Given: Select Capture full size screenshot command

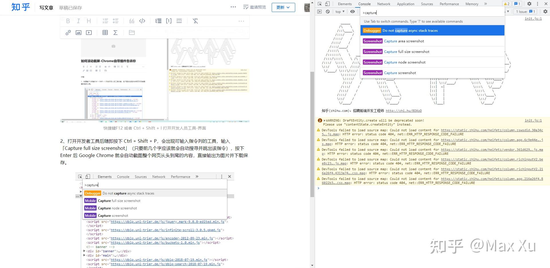Looking at the screenshot, I should [x=432, y=52].
